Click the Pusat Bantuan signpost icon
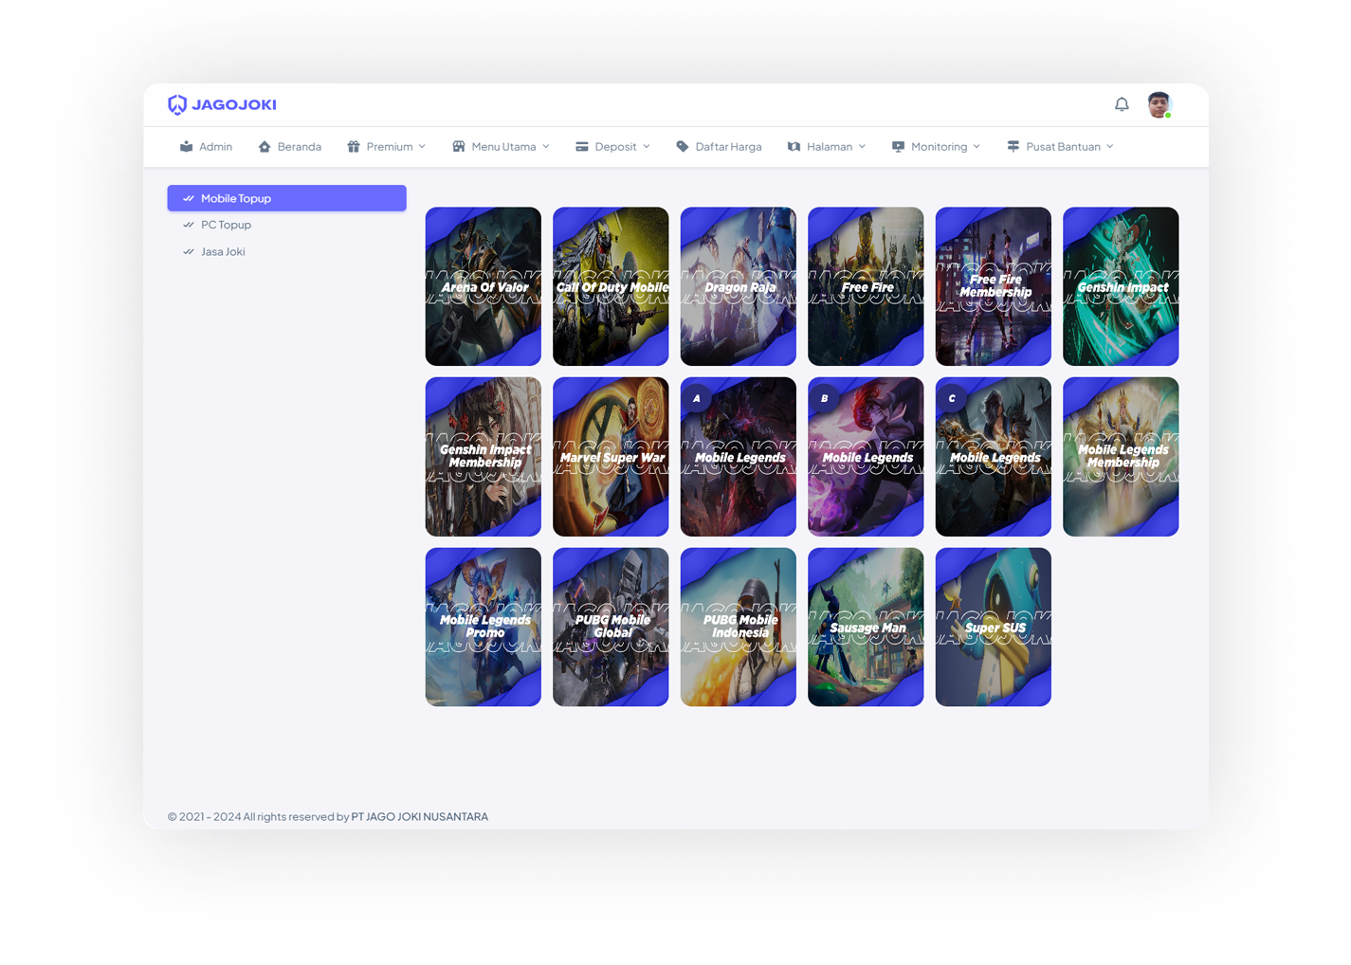Viewport: 1351px width, 965px height. tap(1013, 147)
